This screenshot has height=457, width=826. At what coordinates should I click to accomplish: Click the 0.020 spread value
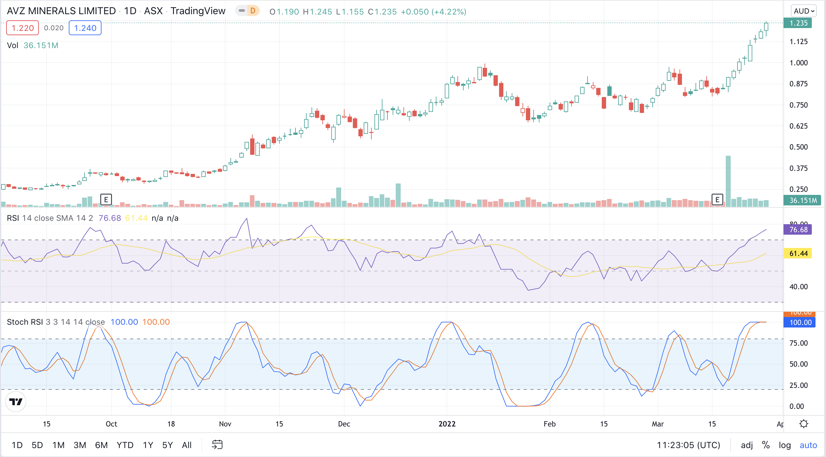pos(54,28)
